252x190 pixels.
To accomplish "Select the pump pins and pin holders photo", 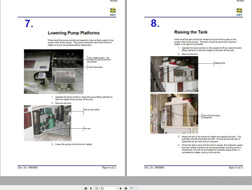I will (48, 123).
